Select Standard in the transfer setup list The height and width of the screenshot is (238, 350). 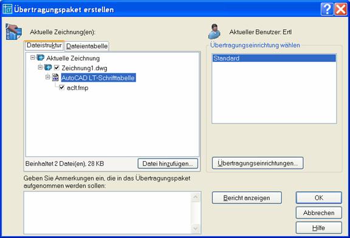click(274, 58)
